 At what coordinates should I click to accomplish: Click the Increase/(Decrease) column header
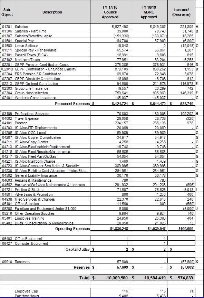[181, 12]
